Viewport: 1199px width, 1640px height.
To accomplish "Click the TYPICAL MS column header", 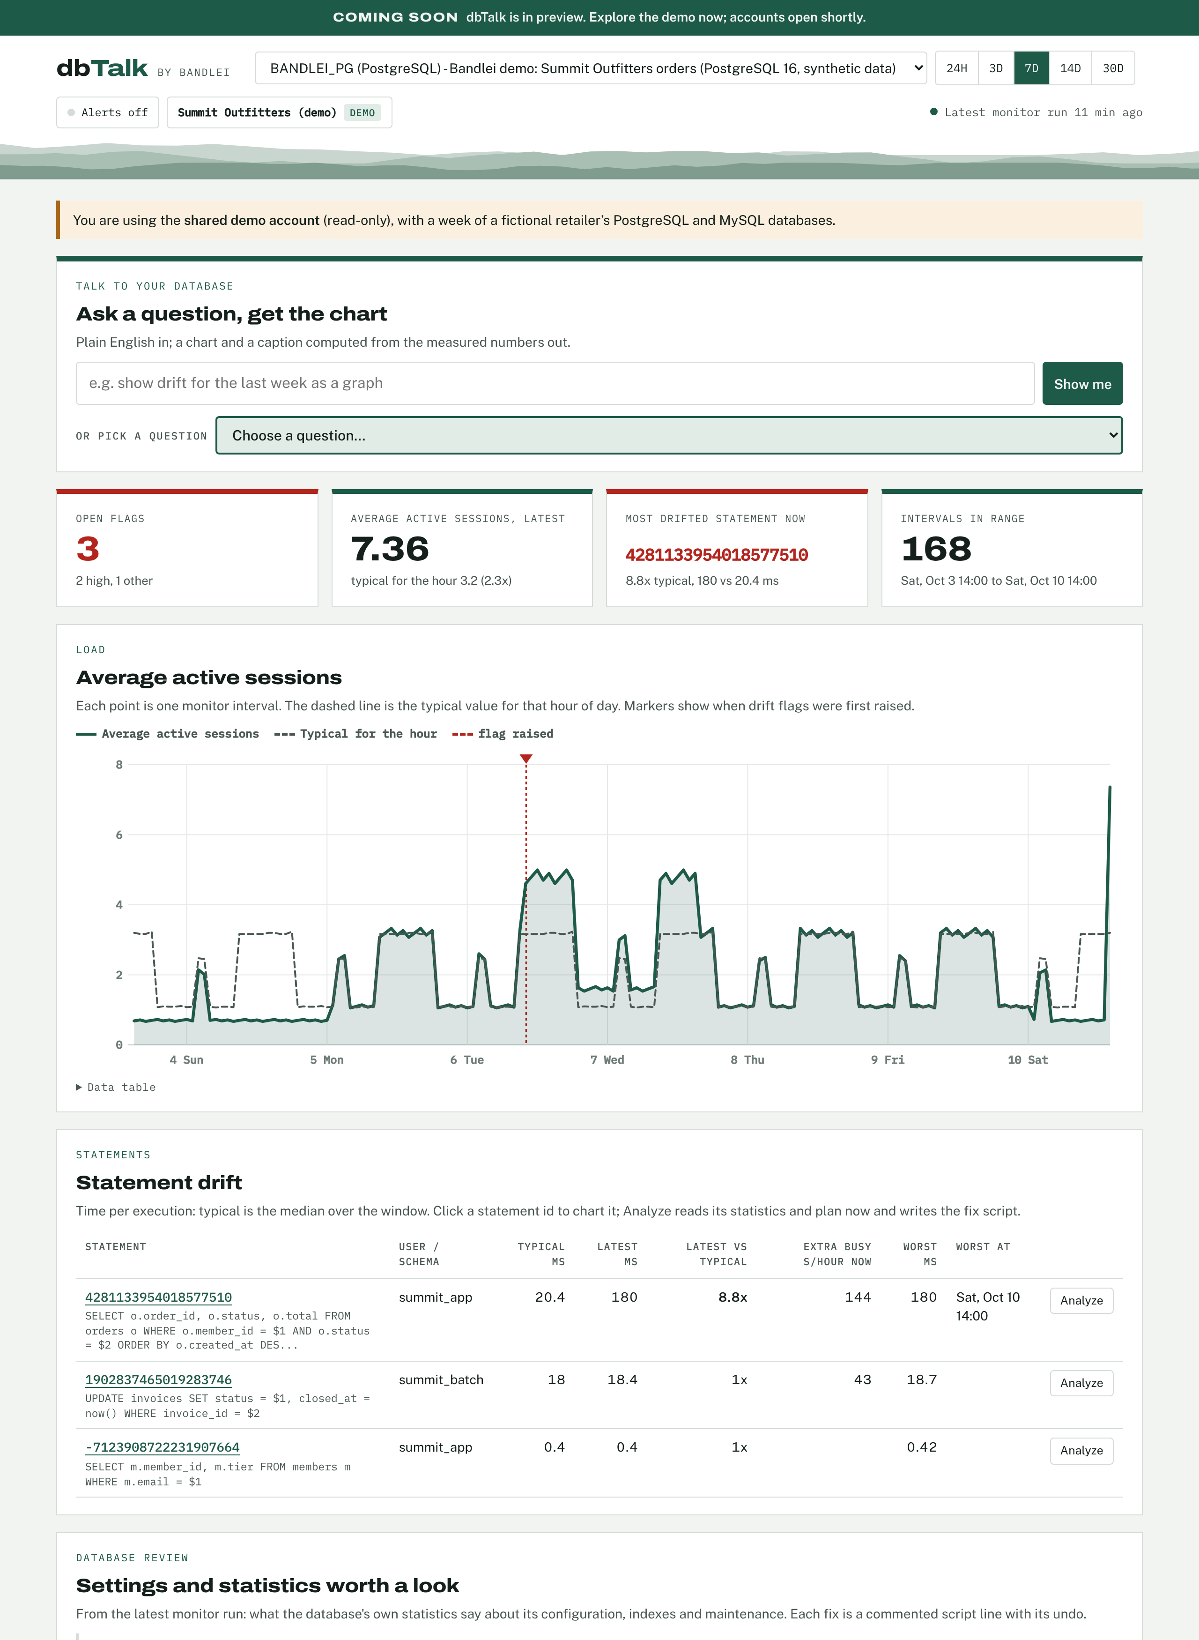I will click(x=540, y=1254).
